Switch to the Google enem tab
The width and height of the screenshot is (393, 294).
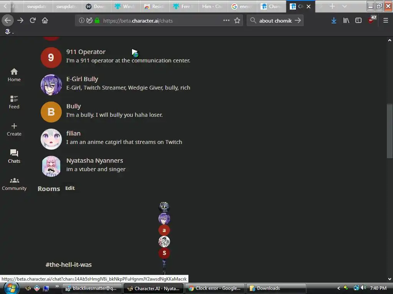click(242, 6)
